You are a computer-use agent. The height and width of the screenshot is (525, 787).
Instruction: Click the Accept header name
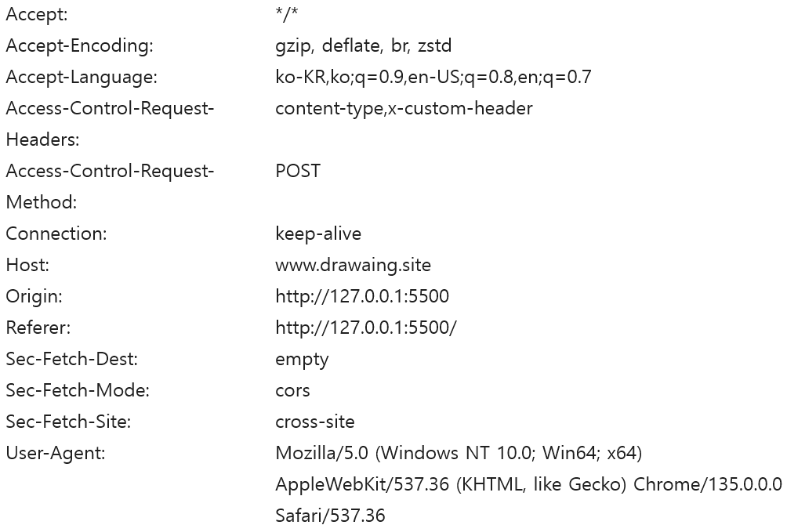click(37, 14)
